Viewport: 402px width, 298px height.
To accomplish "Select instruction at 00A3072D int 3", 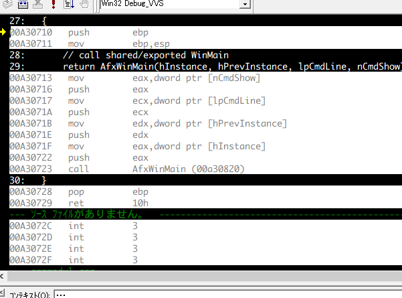I will (205, 237).
